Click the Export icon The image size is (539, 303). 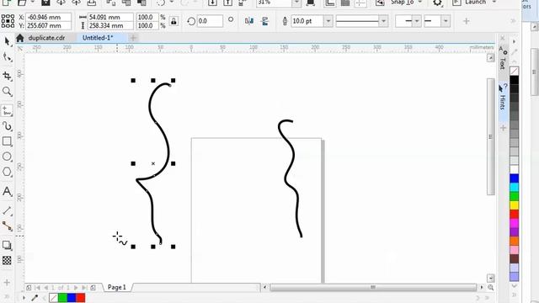[228, 3]
